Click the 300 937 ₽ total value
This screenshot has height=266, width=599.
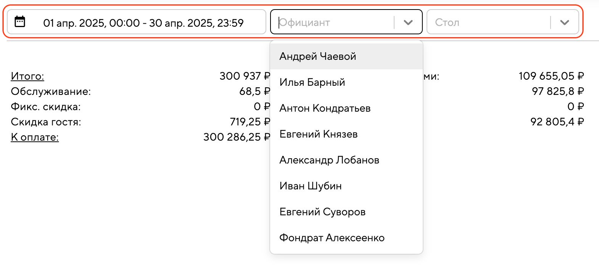click(x=245, y=76)
